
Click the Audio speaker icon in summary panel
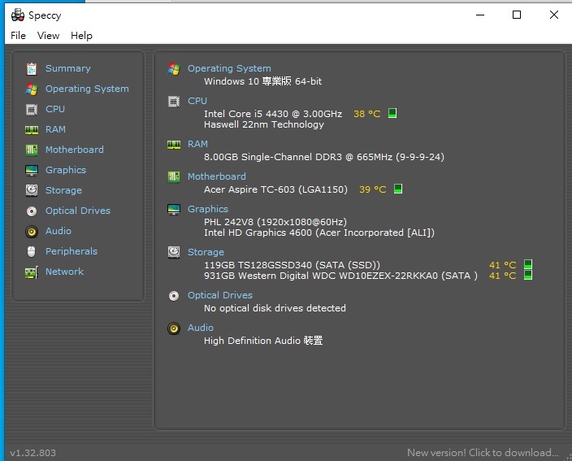pyautogui.click(x=174, y=328)
